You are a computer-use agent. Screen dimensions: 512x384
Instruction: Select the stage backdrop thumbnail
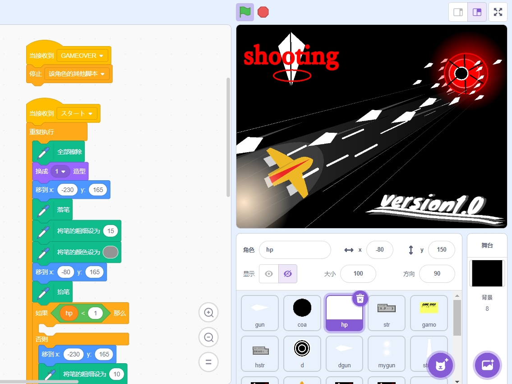click(487, 273)
